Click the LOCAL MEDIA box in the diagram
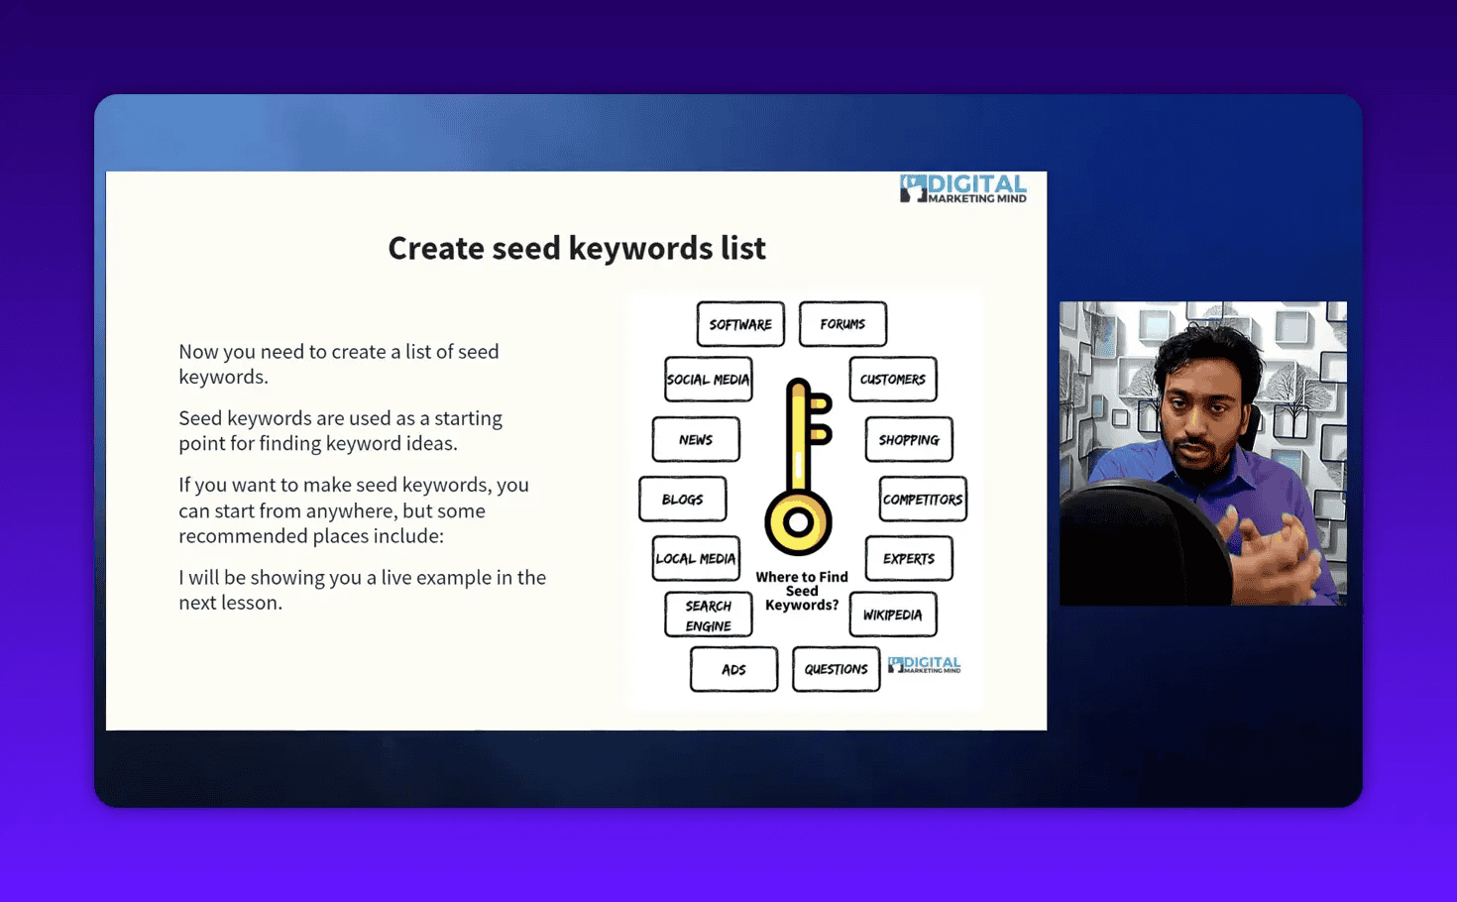Screen dimensions: 1457x902 (x=695, y=558)
